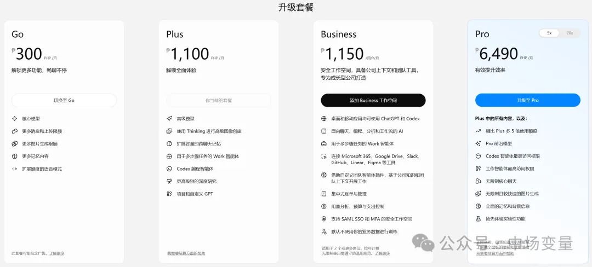The height and width of the screenshot is (267, 592).
Task: Click the text 解锁全面体验
Action: click(181, 70)
